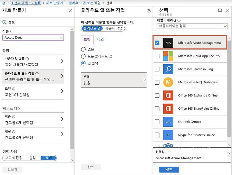Image resolution: width=232 pixels, height=175 pixels.
Task: Set policy enable to 설정
Action: (x=33, y=158)
